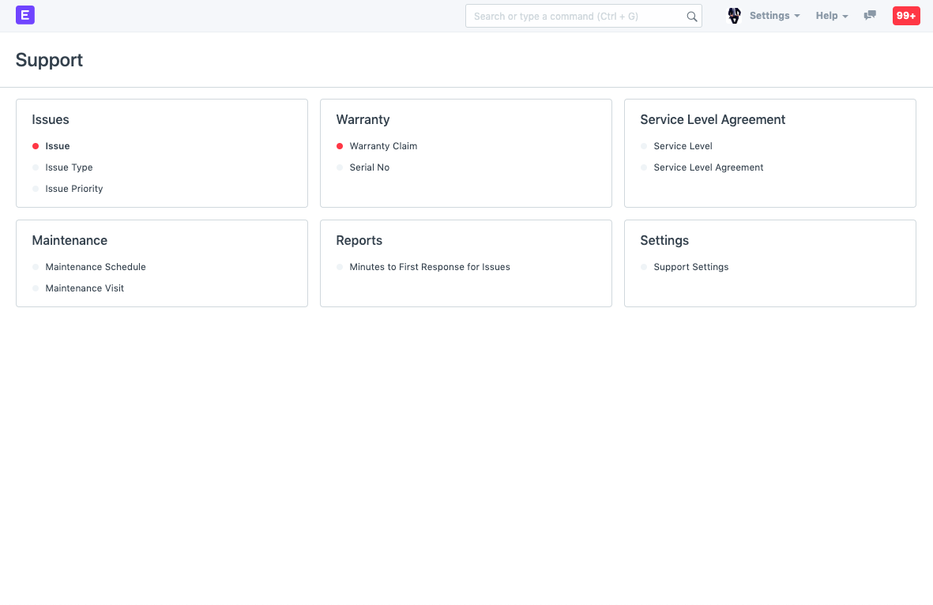Go to Service Level Agreement link
933x605 pixels.
pos(708,167)
